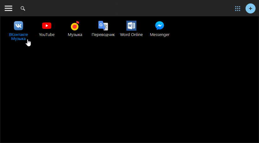This screenshot has height=143, width=259.
Task: Open the VK app icon
Action: (18, 26)
